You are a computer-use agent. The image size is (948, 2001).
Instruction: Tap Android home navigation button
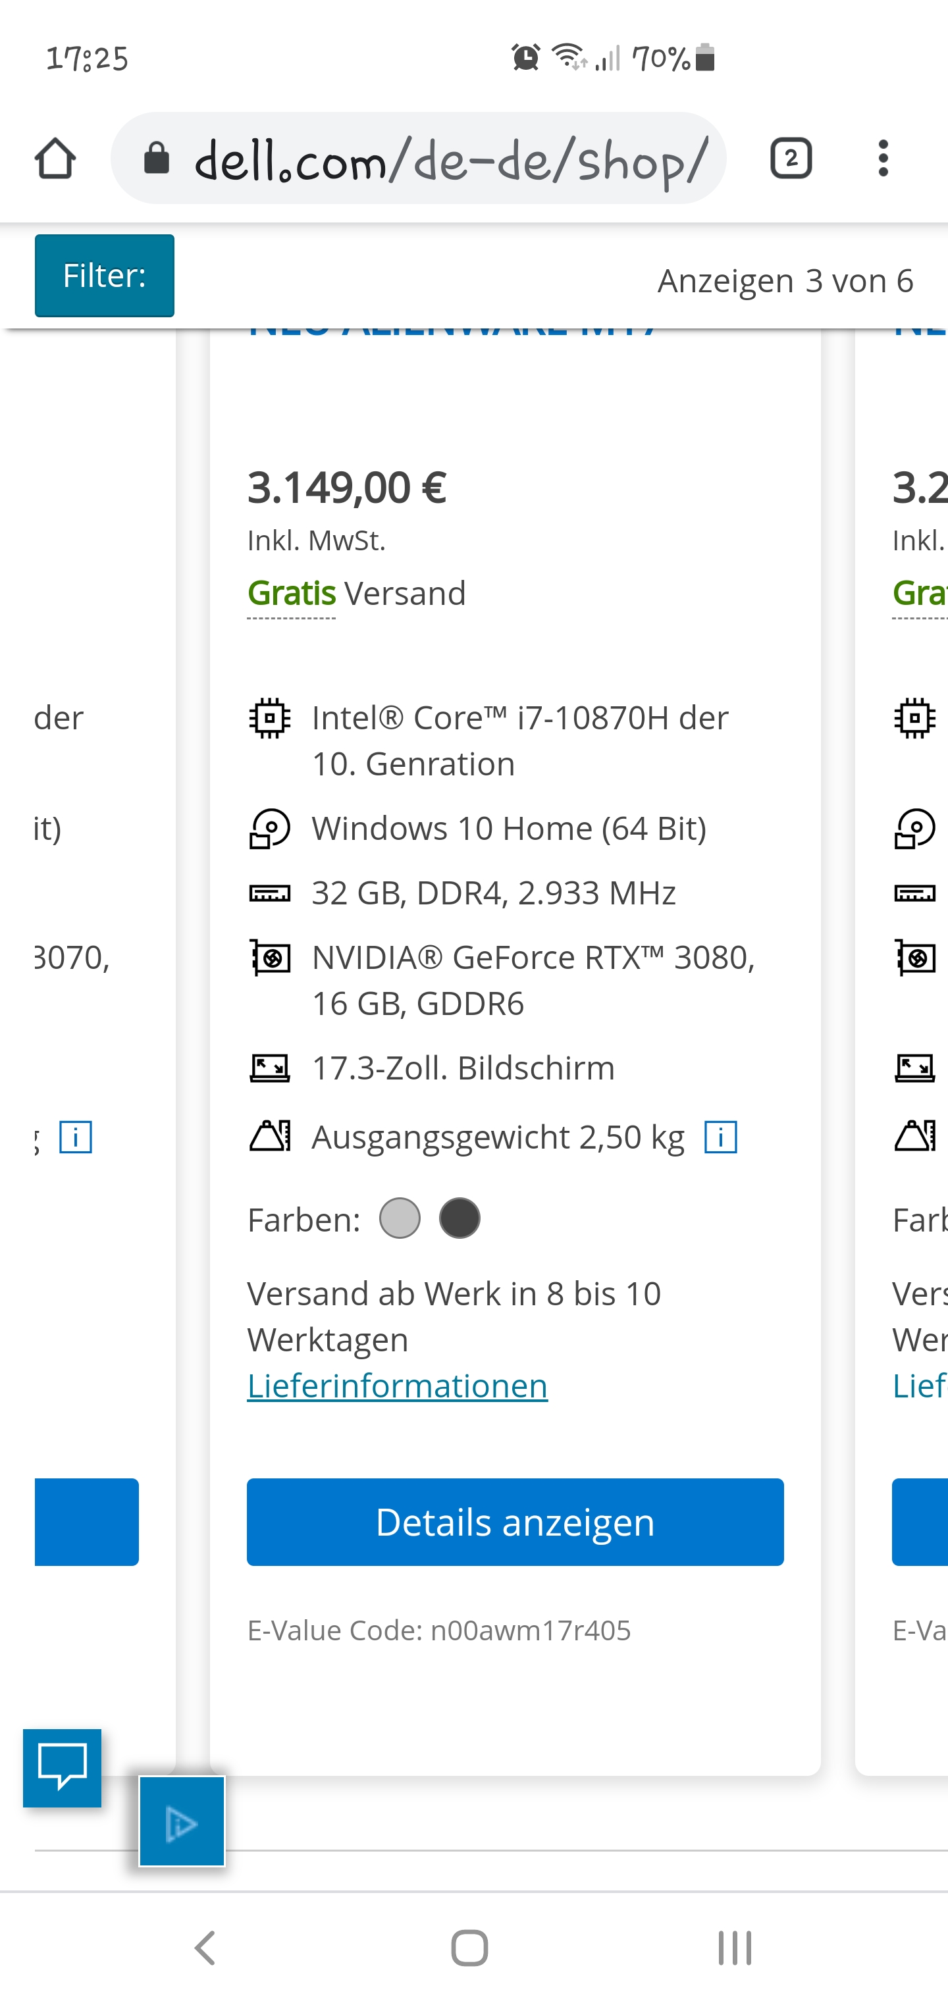point(469,1948)
